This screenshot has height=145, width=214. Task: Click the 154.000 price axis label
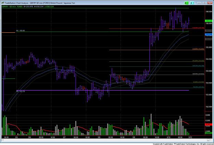click(x=209, y=71)
